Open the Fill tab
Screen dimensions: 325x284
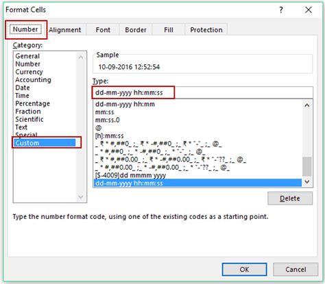point(169,30)
